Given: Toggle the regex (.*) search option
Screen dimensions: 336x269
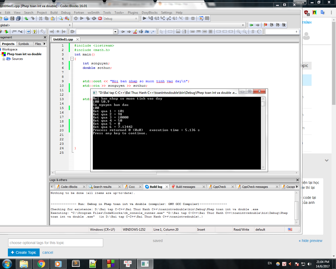Looking at the screenshot, I should (153, 32).
